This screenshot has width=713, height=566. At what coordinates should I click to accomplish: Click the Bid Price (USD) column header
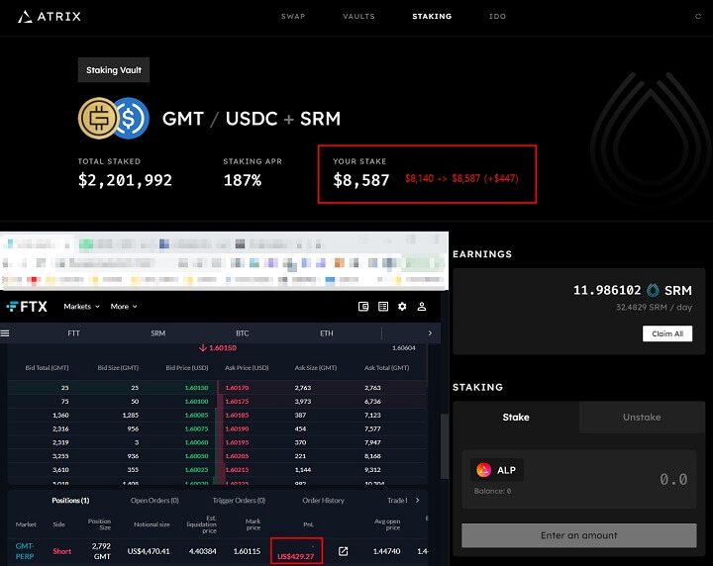click(187, 367)
